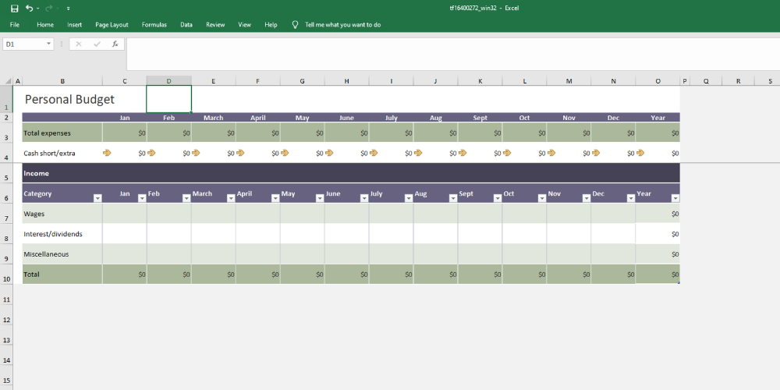Click the Cancel X icon in formula bar
The image size is (780, 390).
[x=79, y=44]
